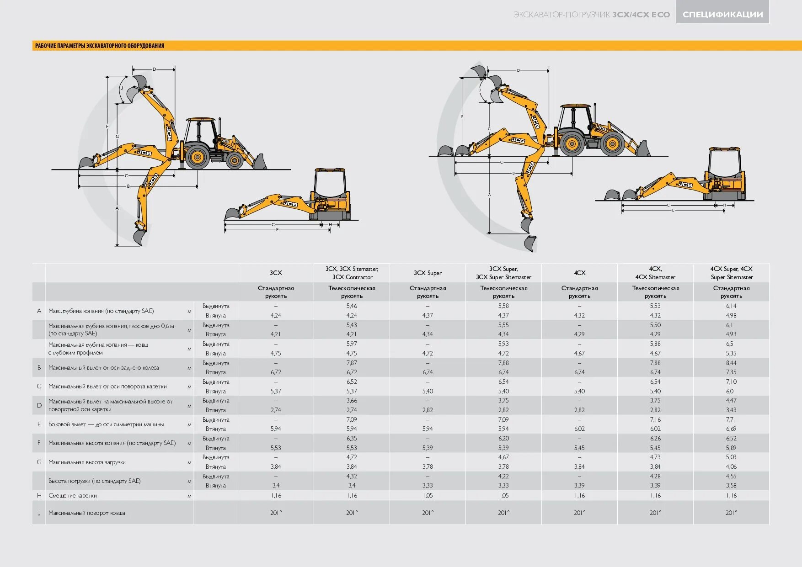Click row label Высота погрузки (по стандарту SAE)

click(95, 481)
